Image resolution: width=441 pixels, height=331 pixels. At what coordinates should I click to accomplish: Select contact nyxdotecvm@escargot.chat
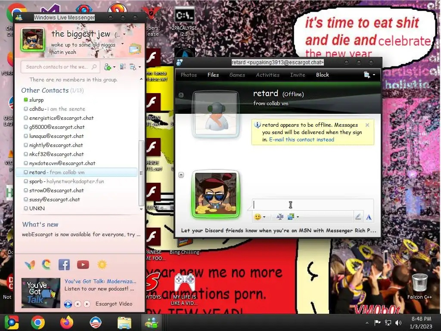[x=77, y=163]
